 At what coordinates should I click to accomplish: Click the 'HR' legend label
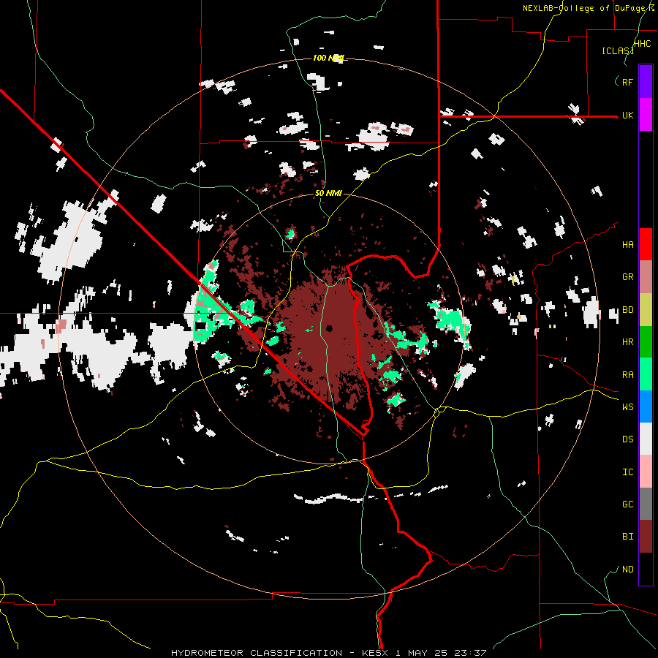pyautogui.click(x=627, y=342)
